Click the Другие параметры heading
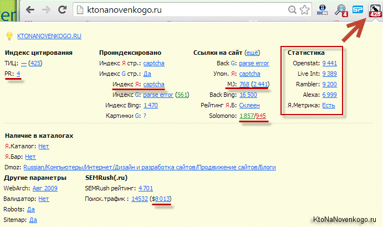Image resolution: width=383 pixels, height=228 pixels. (35, 178)
